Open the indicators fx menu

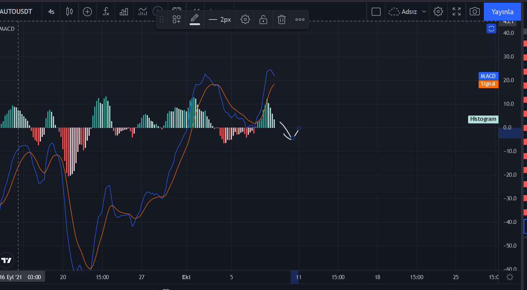click(x=106, y=12)
